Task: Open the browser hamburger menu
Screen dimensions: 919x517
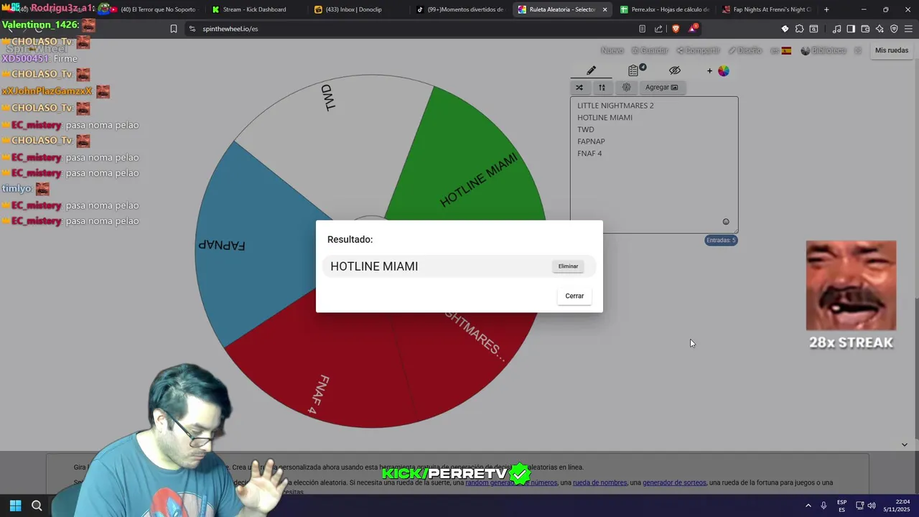Action: [909, 29]
